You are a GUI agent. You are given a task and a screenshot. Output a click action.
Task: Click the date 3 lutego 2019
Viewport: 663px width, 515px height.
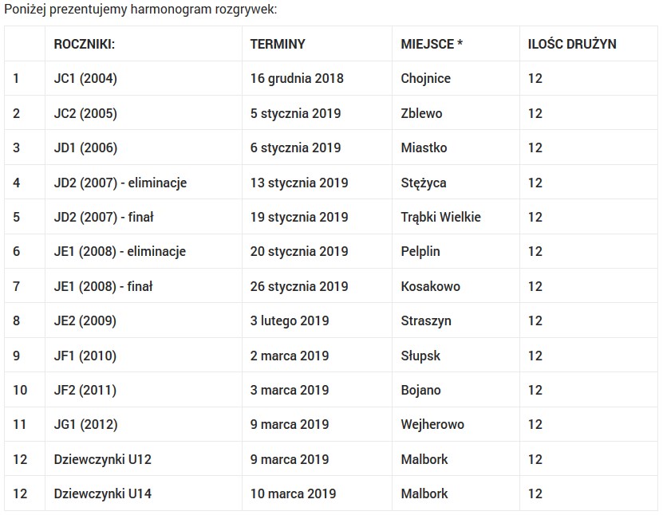(290, 320)
